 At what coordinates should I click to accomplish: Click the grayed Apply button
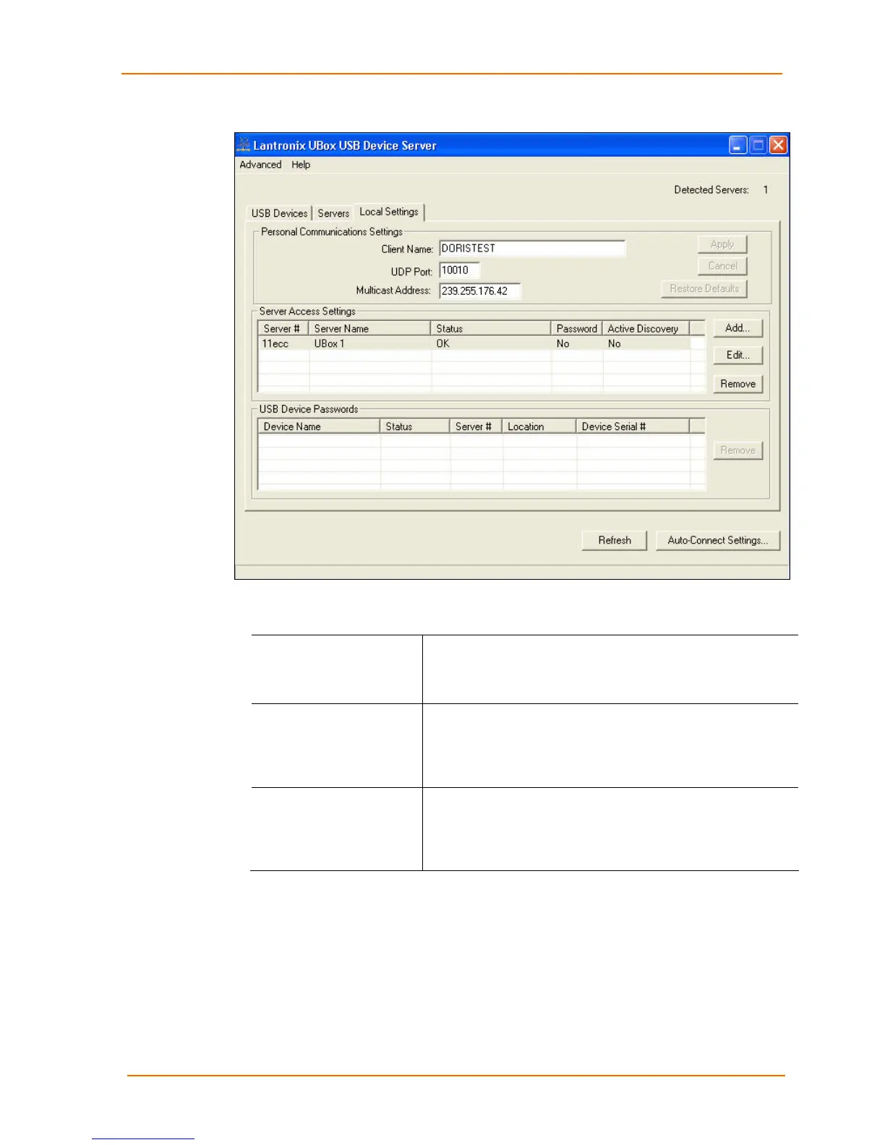coord(722,244)
